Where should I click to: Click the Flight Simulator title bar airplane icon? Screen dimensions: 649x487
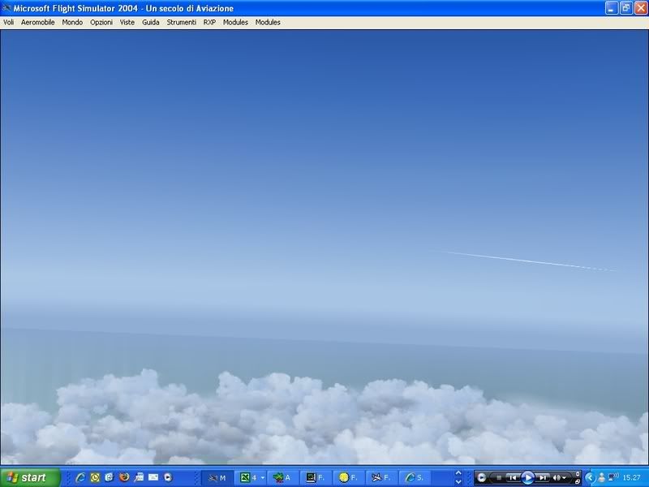6,8
